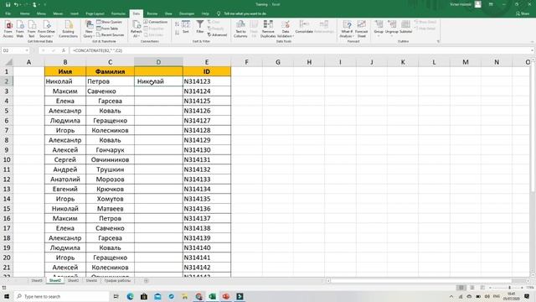Click the formula bar with CONCATENATE
The image size is (536, 302).
tap(301, 50)
